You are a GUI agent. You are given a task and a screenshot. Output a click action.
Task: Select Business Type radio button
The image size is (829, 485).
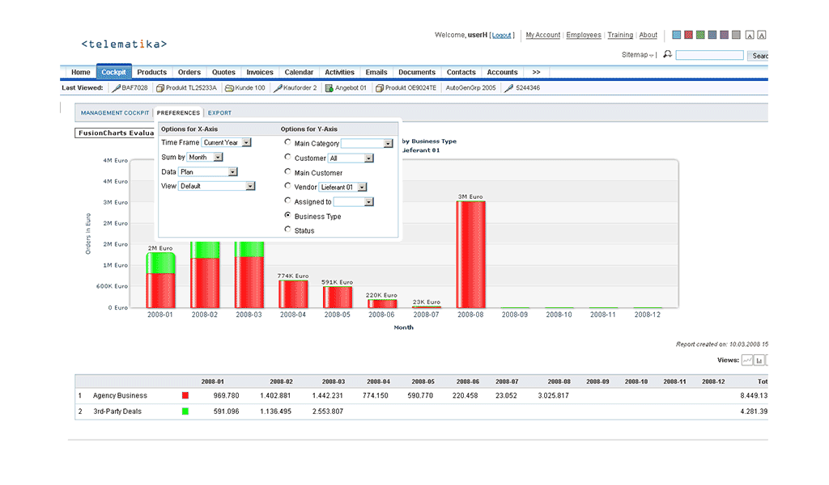pos(287,215)
